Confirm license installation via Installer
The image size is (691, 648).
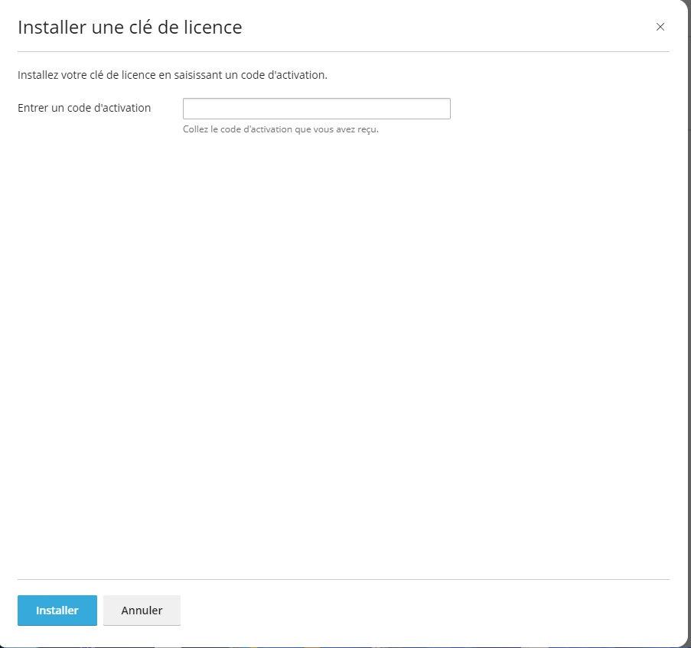coord(57,611)
